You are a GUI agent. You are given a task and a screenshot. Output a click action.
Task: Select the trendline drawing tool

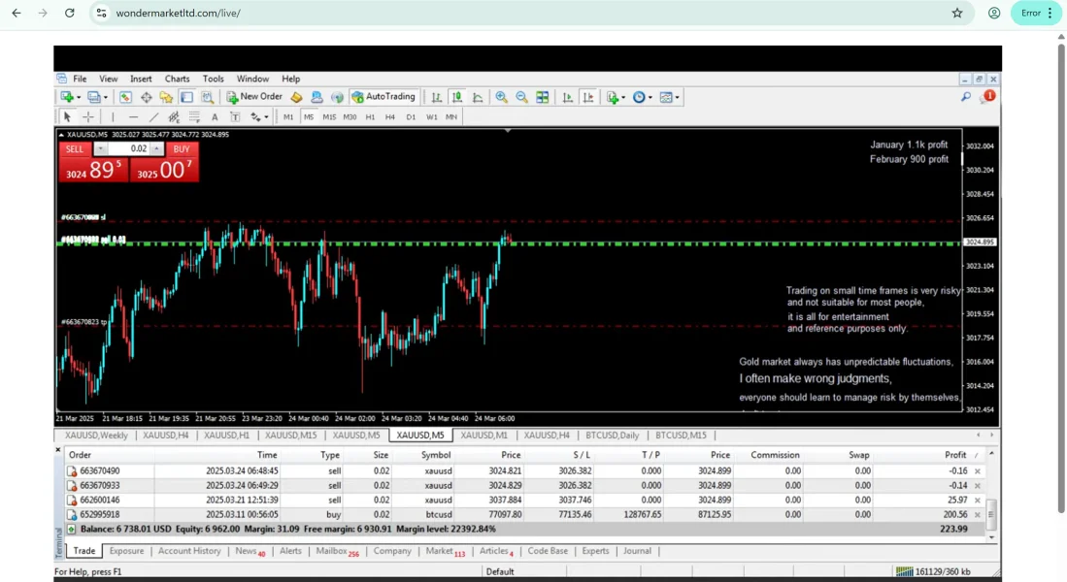153,116
